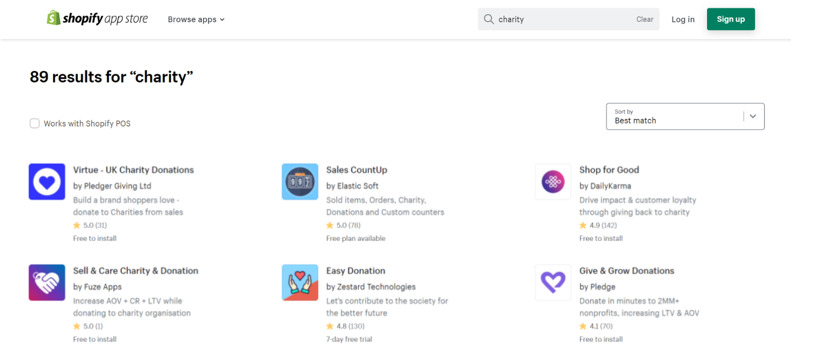The width and height of the screenshot is (830, 352).
Task: Click the Log in link
Action: (x=683, y=20)
